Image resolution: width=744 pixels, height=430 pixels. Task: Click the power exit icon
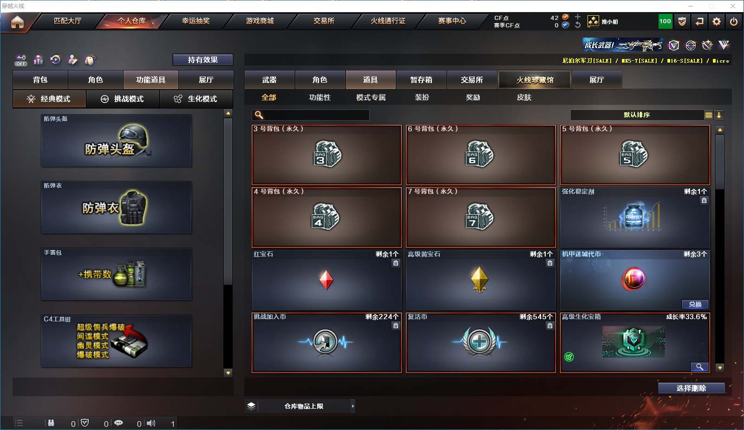point(734,21)
